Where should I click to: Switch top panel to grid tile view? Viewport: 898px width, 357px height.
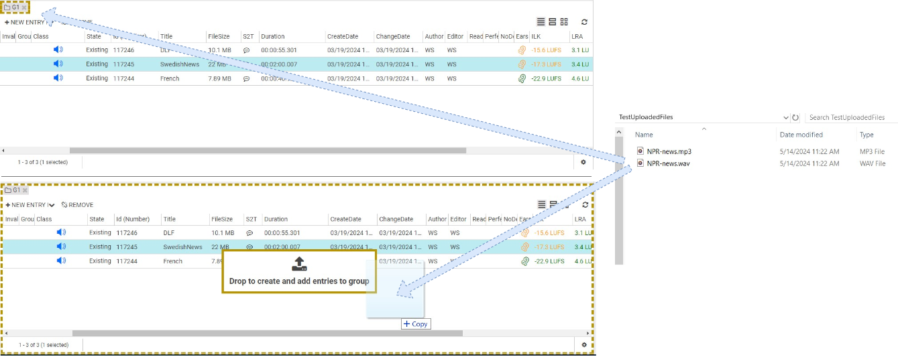(564, 22)
